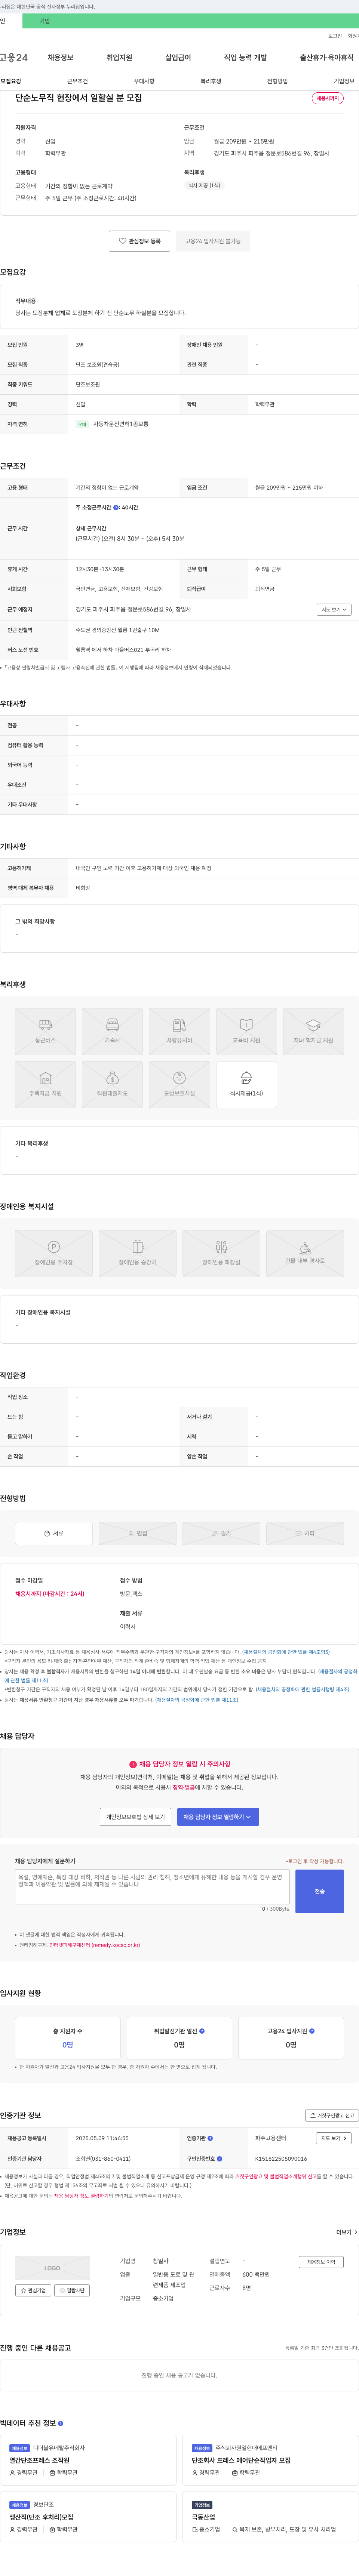This screenshot has height=2576, width=359.
Task: Click the 자녀 학자금 지원 icon
Action: click(313, 1031)
